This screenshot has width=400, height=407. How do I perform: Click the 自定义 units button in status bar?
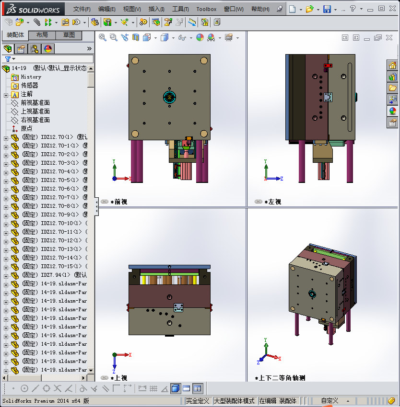pyautogui.click(x=329, y=401)
